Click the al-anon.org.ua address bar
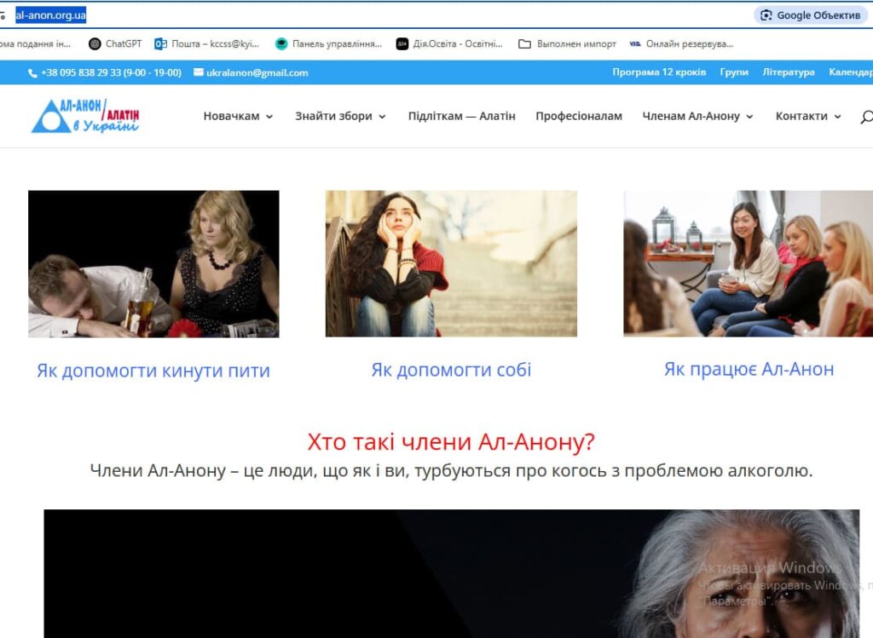873x638 pixels. coord(50,15)
